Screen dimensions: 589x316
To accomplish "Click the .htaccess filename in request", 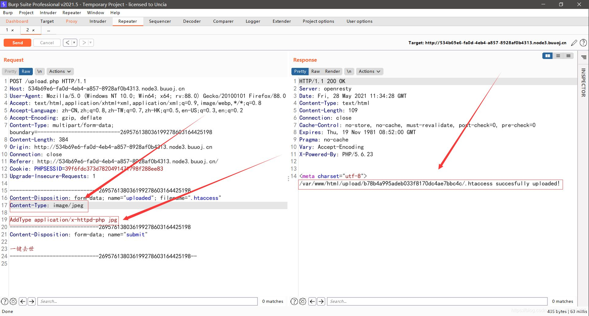I will (x=204, y=198).
